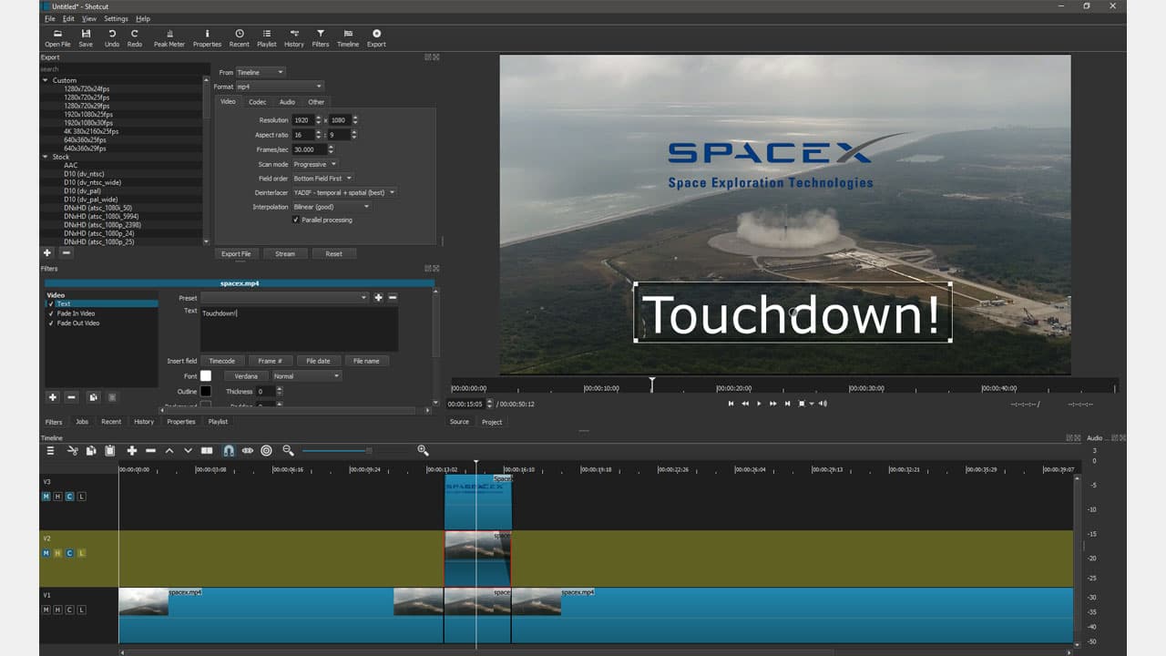Click the Export File button
This screenshot has width=1166, height=656.
point(236,253)
